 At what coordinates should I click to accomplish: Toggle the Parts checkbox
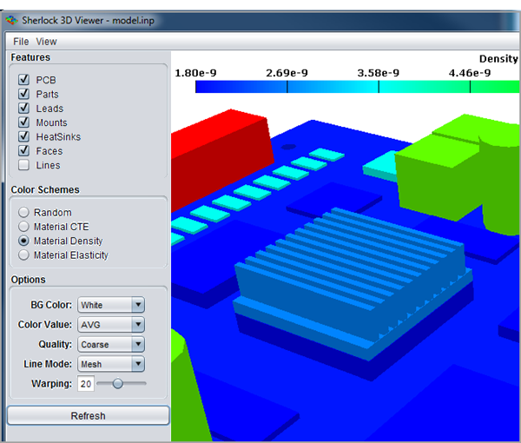pyautogui.click(x=24, y=94)
